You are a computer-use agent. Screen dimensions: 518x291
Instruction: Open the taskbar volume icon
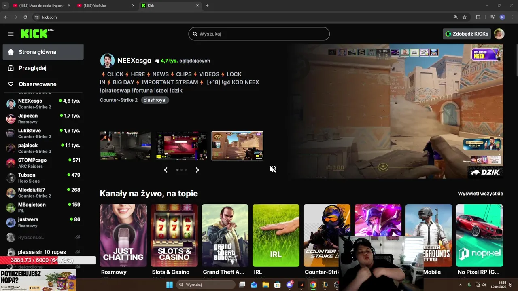tap(484, 285)
